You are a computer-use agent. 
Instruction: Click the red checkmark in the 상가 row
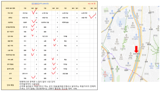[x=54, y=73]
